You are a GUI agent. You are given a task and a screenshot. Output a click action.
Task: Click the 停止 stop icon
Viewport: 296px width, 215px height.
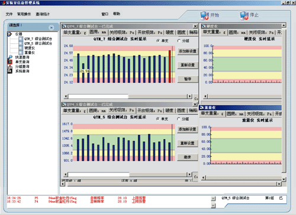tap(244, 15)
